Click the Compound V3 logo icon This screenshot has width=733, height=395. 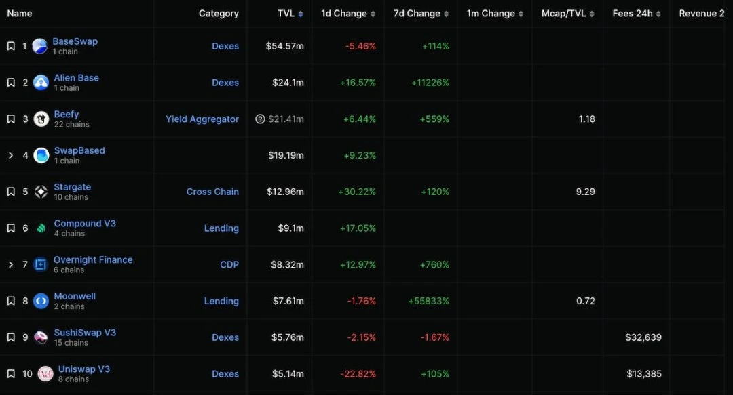41,228
